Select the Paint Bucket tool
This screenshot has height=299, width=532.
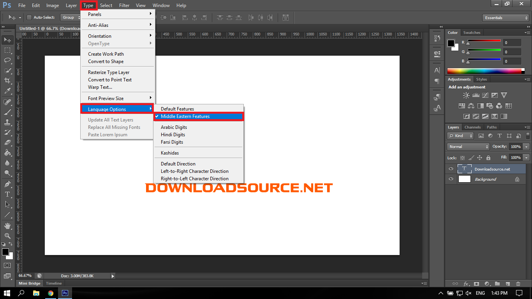pos(7,153)
